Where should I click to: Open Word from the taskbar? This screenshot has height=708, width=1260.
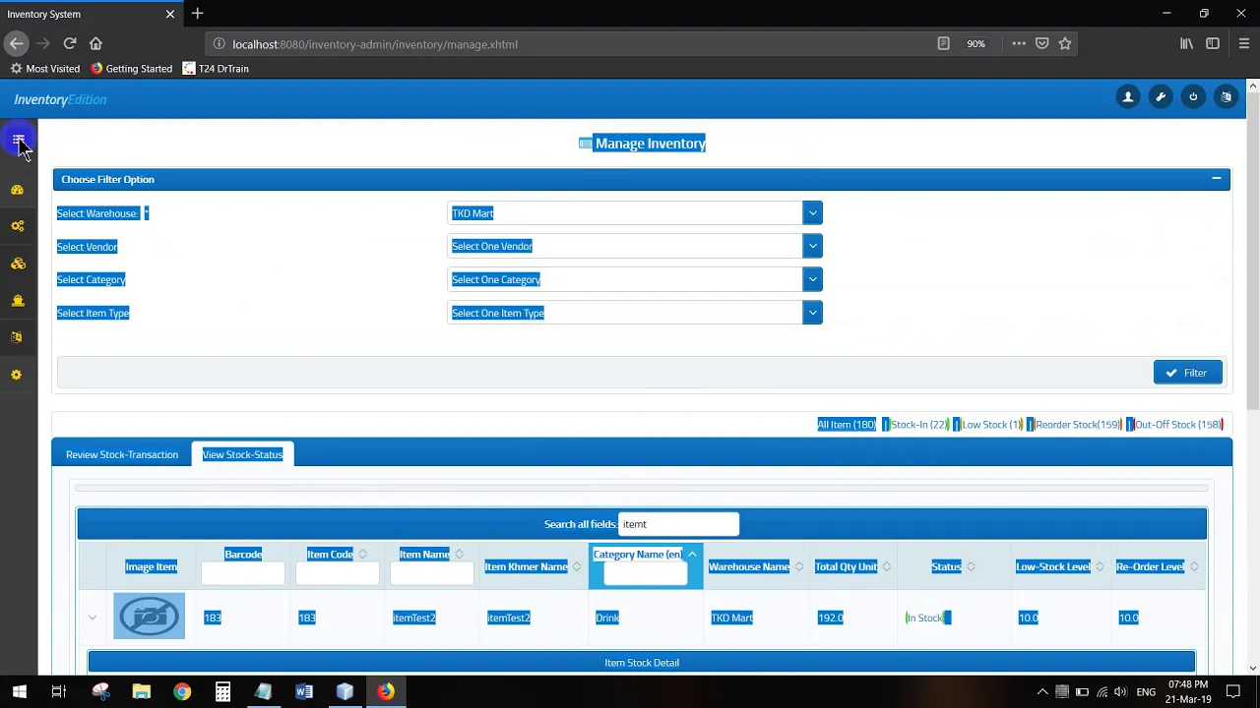tap(304, 691)
